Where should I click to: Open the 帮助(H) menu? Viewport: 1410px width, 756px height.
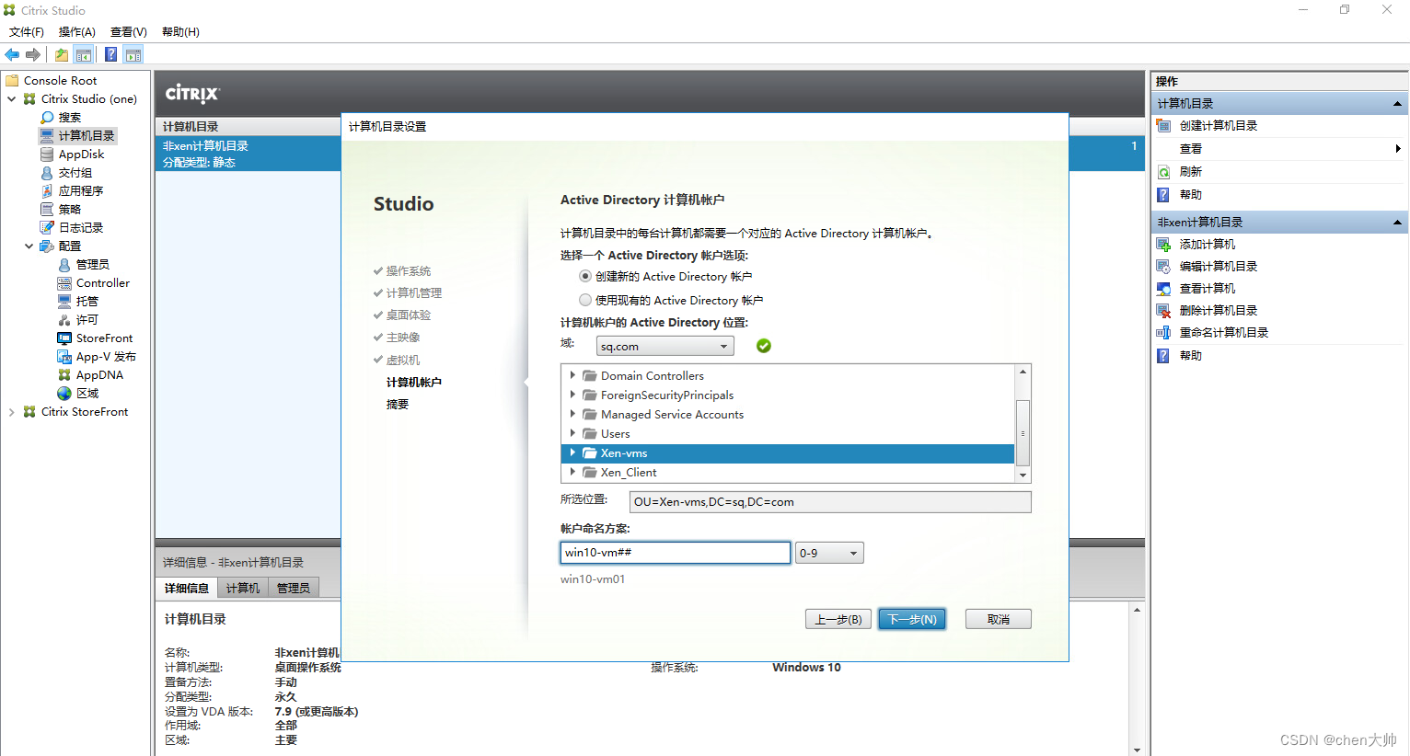(180, 32)
